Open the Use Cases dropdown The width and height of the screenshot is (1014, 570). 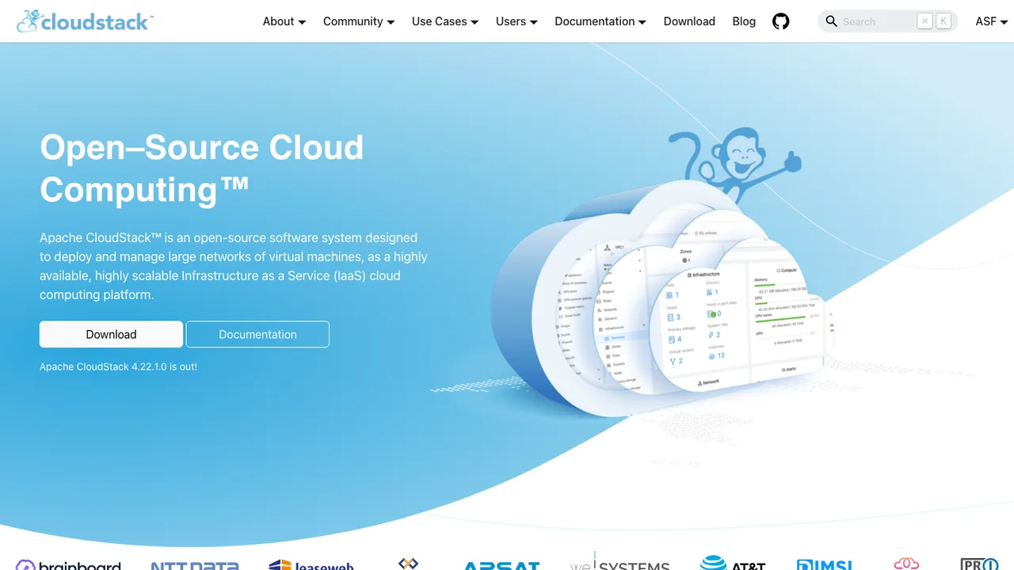(445, 21)
